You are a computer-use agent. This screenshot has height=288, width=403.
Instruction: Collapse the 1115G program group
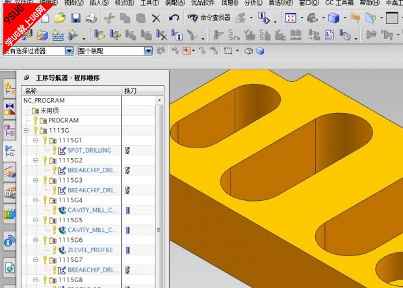(26, 131)
